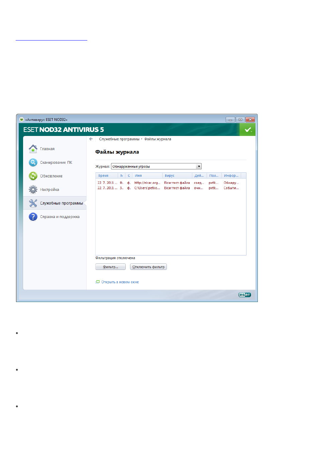The width and height of the screenshot is (319, 452).
Task: Click the new-window icon beside Открыть в новом окне
Action: point(98,282)
